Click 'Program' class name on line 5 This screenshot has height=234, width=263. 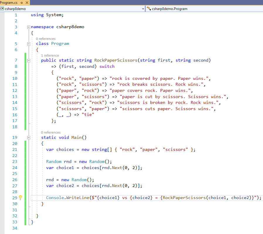[x=60, y=44]
